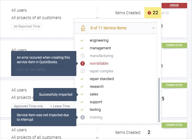Click the green checkmark beside testing
Viewport: 192px width, 139px height.
pos(82,110)
